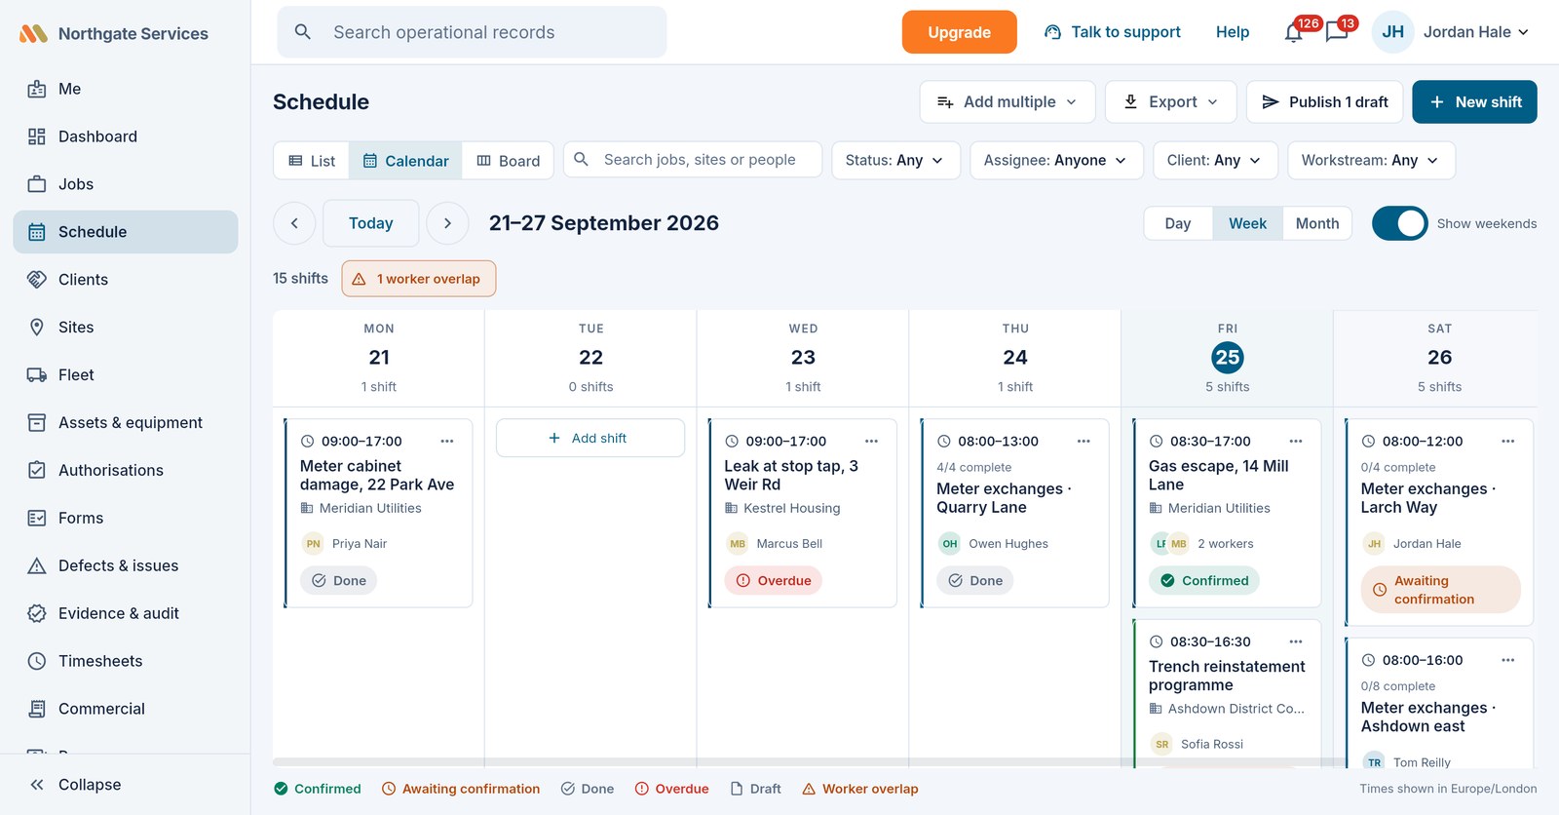1559x815 pixels.
Task: Open Timesheets in the sidebar
Action: 125,661
